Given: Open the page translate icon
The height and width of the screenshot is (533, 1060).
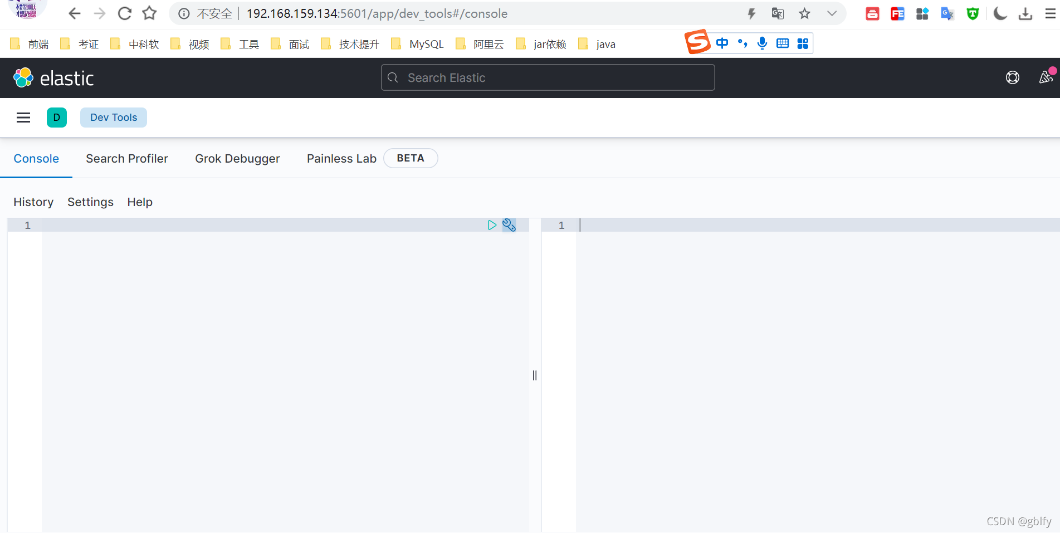Looking at the screenshot, I should [778, 14].
